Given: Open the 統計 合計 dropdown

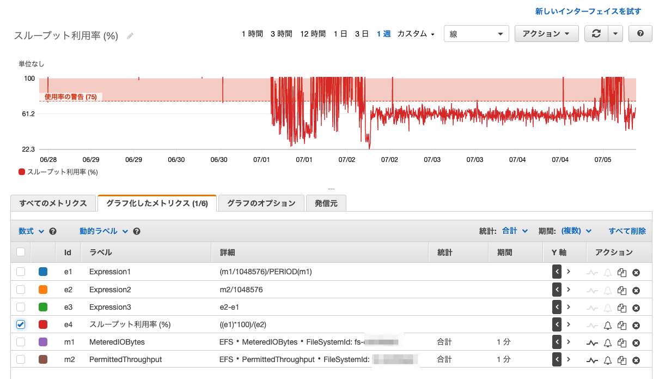Looking at the screenshot, I should point(512,231).
